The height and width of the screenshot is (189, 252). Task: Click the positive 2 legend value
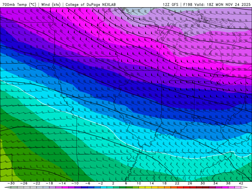pyautogui.click(x=113, y=183)
